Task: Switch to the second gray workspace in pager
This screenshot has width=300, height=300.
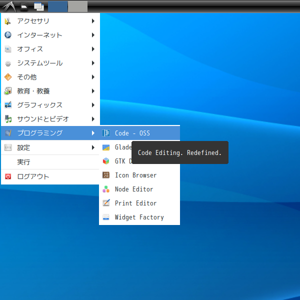Action: 77,6
